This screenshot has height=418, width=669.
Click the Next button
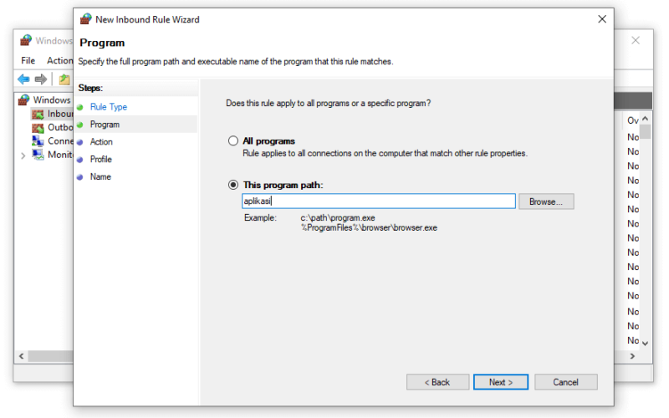500,382
